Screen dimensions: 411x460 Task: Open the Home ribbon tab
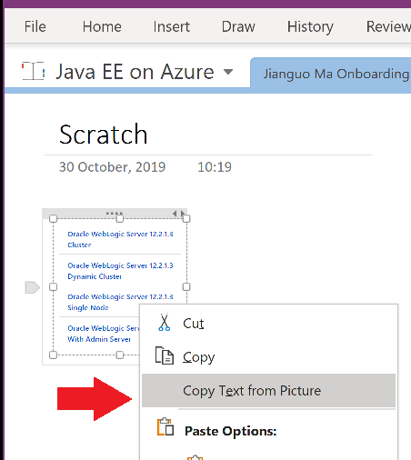pos(102,26)
